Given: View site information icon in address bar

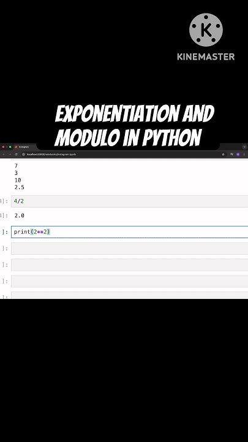Looking at the screenshot, I should click(x=24, y=155).
